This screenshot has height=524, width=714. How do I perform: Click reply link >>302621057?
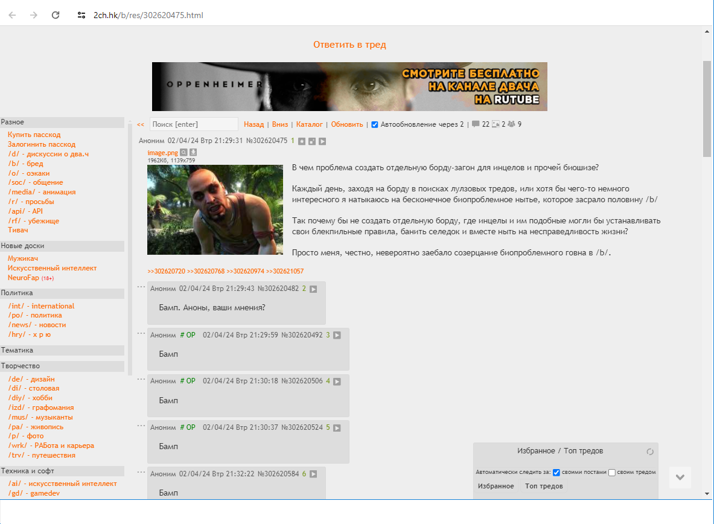(285, 271)
